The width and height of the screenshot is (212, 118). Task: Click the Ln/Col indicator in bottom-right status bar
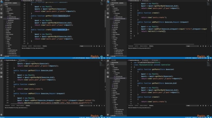[189, 117]
